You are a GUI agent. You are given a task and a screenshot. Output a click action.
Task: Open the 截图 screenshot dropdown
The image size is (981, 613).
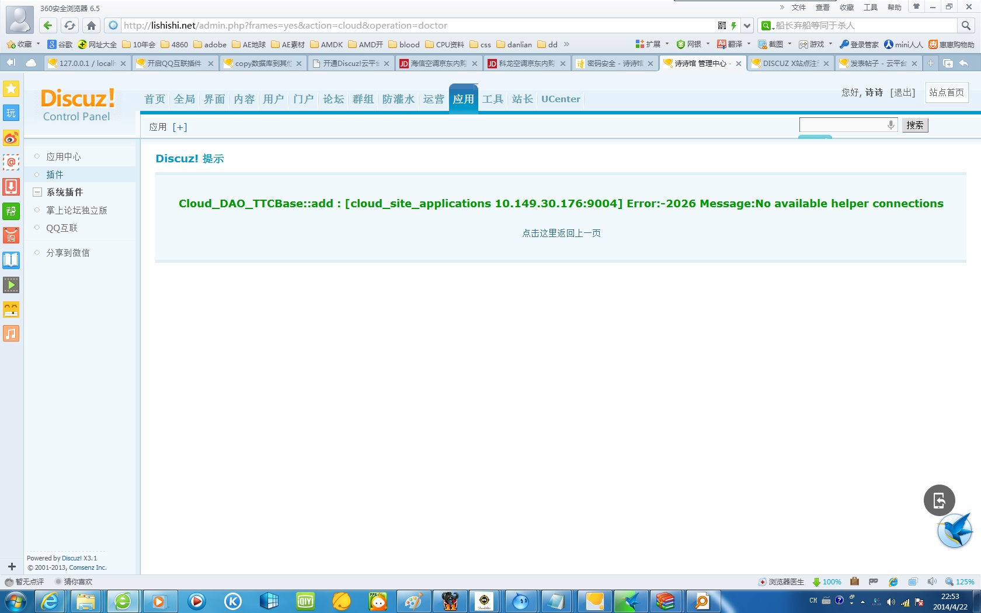(775, 44)
